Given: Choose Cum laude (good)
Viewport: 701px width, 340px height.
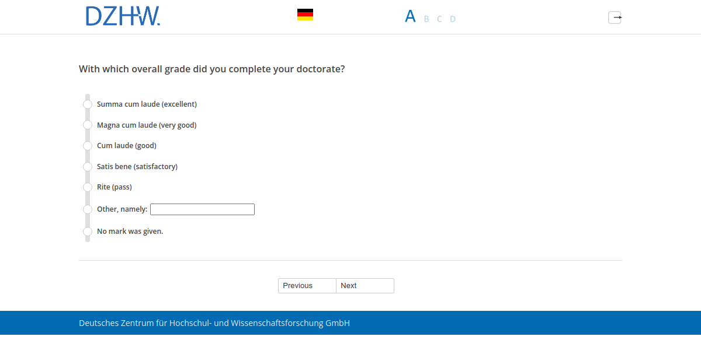Looking at the screenshot, I should click(x=87, y=146).
